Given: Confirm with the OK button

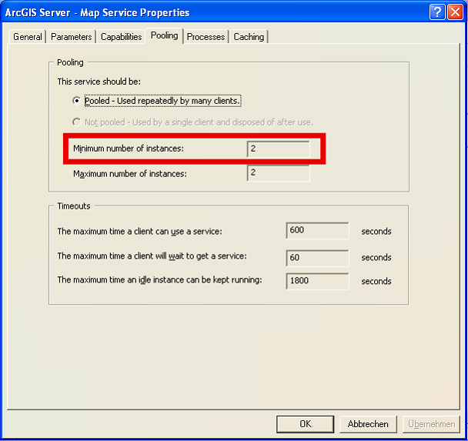Looking at the screenshot, I should coord(305,424).
